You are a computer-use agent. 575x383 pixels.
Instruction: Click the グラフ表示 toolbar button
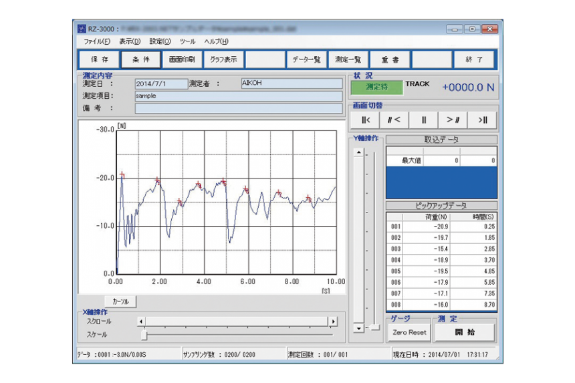click(224, 59)
